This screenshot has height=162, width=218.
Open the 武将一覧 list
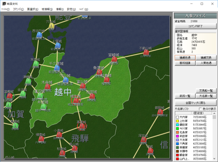coord(185,96)
